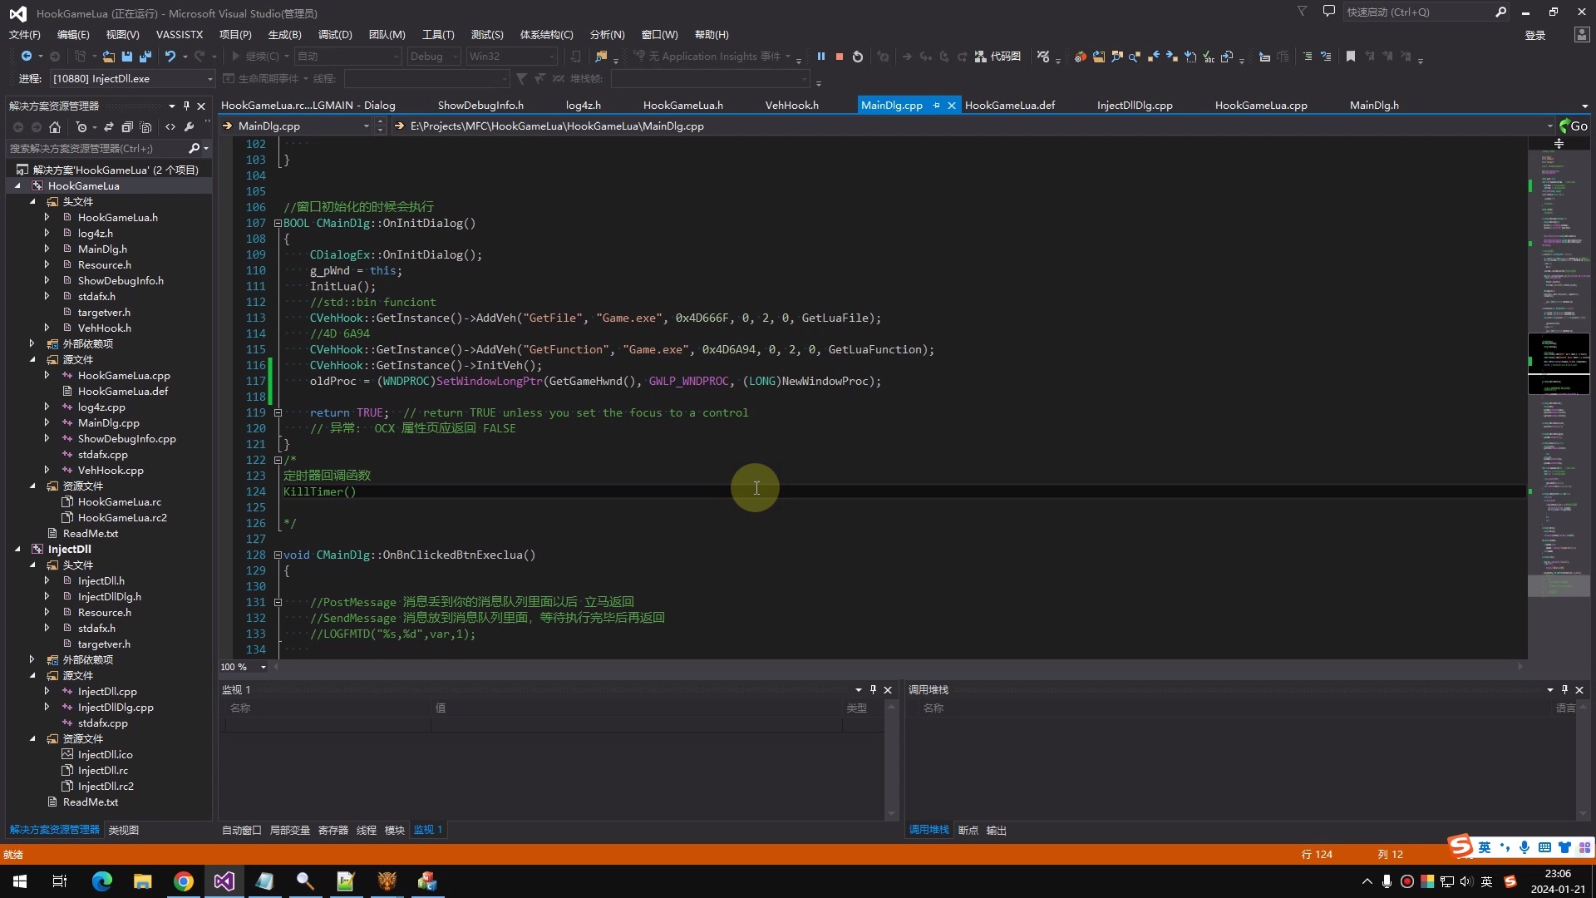Switch to the VehHook.h tab
Screen dimensions: 1596x898
click(791, 106)
